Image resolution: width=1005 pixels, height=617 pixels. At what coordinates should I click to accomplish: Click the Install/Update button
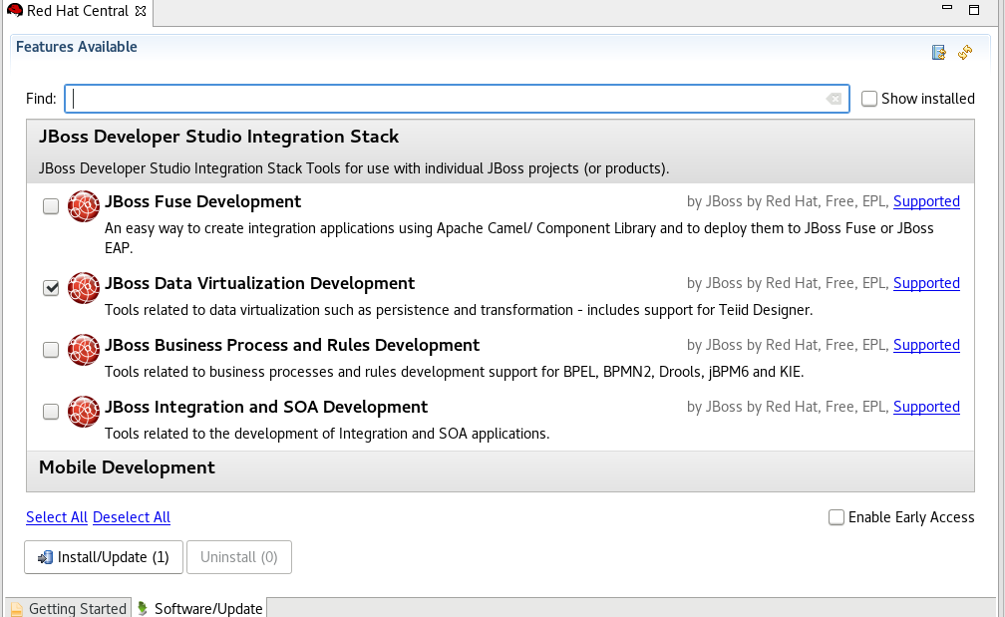coord(103,556)
